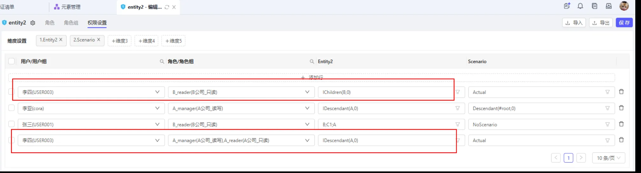
Task: Click the B;C1;A Entity2 input field
Action: tap(386, 124)
